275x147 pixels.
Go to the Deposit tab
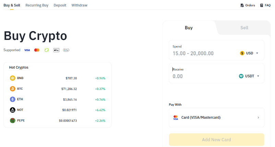point(60,5)
